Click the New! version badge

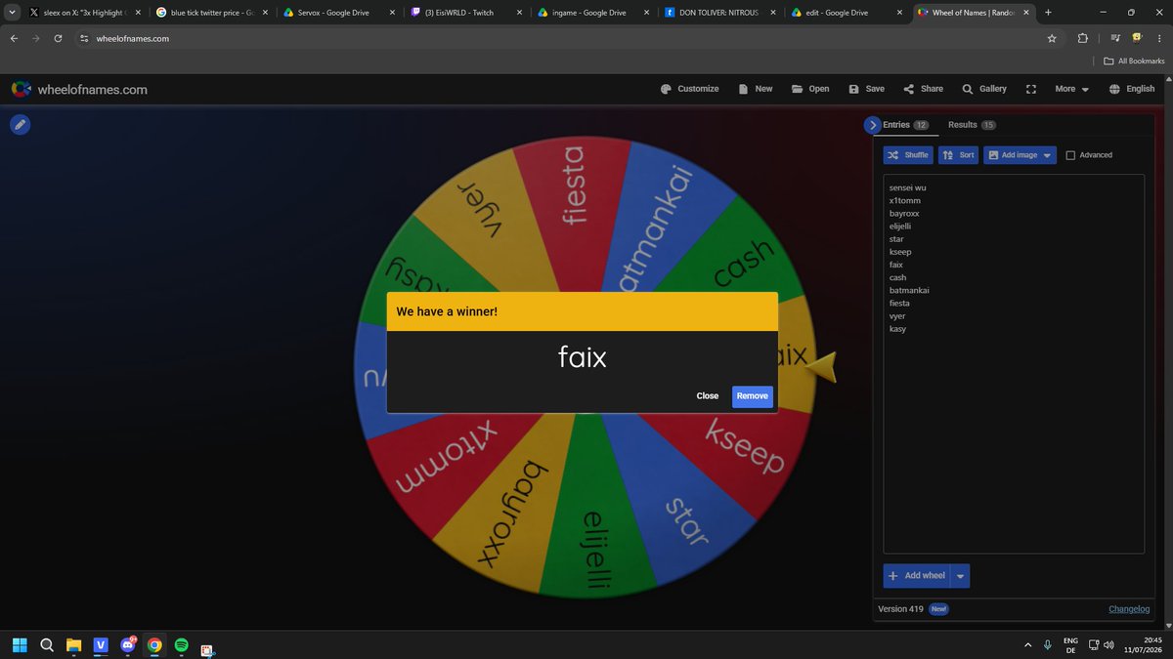[x=938, y=609]
